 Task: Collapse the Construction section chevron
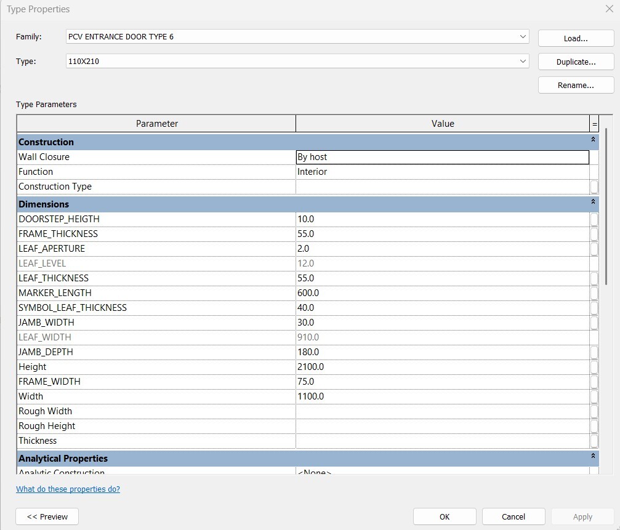(593, 141)
